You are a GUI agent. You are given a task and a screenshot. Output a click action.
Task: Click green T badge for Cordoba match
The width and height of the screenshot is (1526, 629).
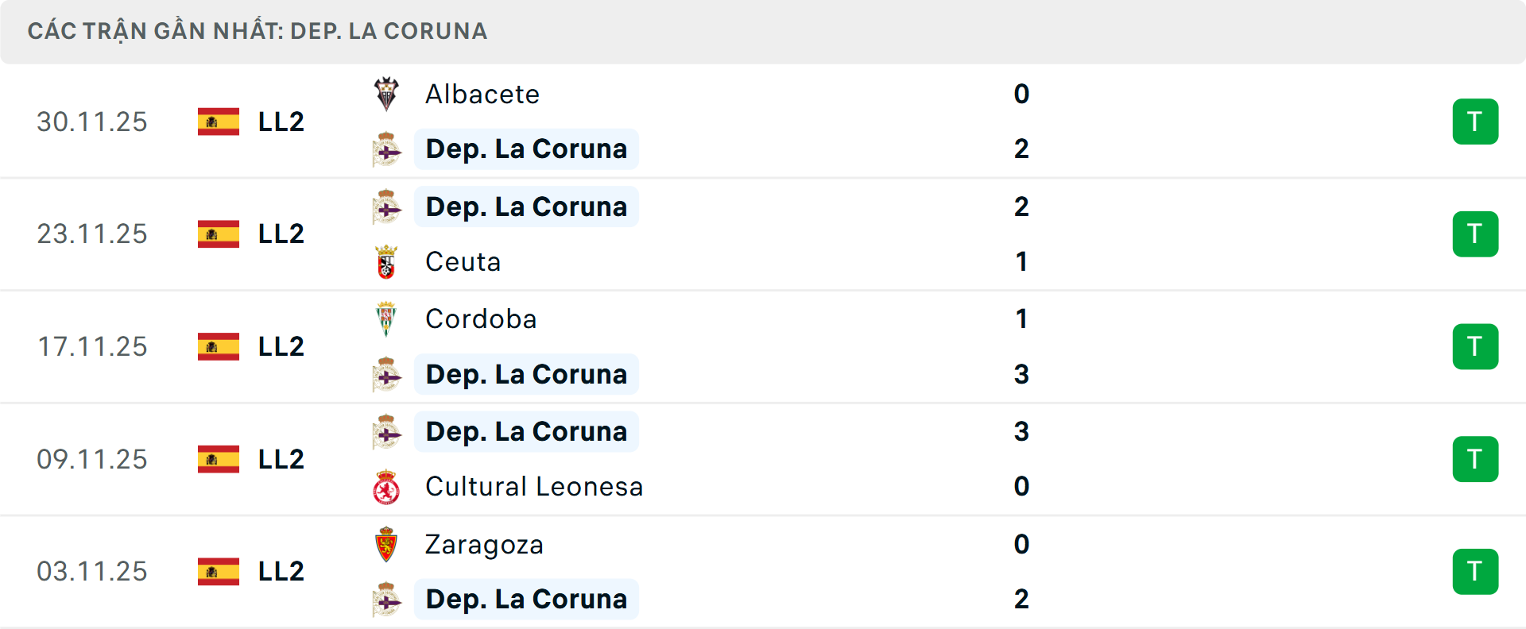1475,346
